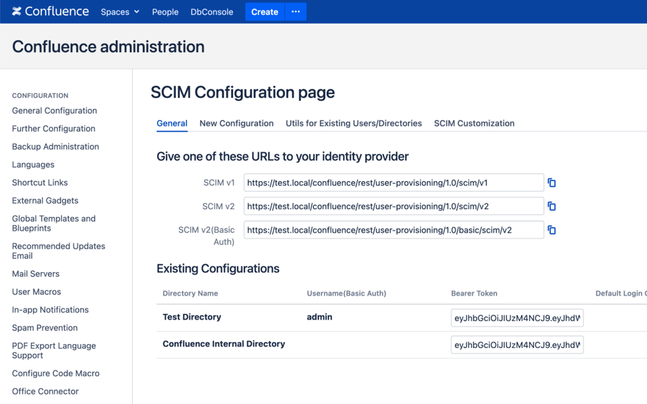Open Global Templates and Blueprints

[54, 224]
